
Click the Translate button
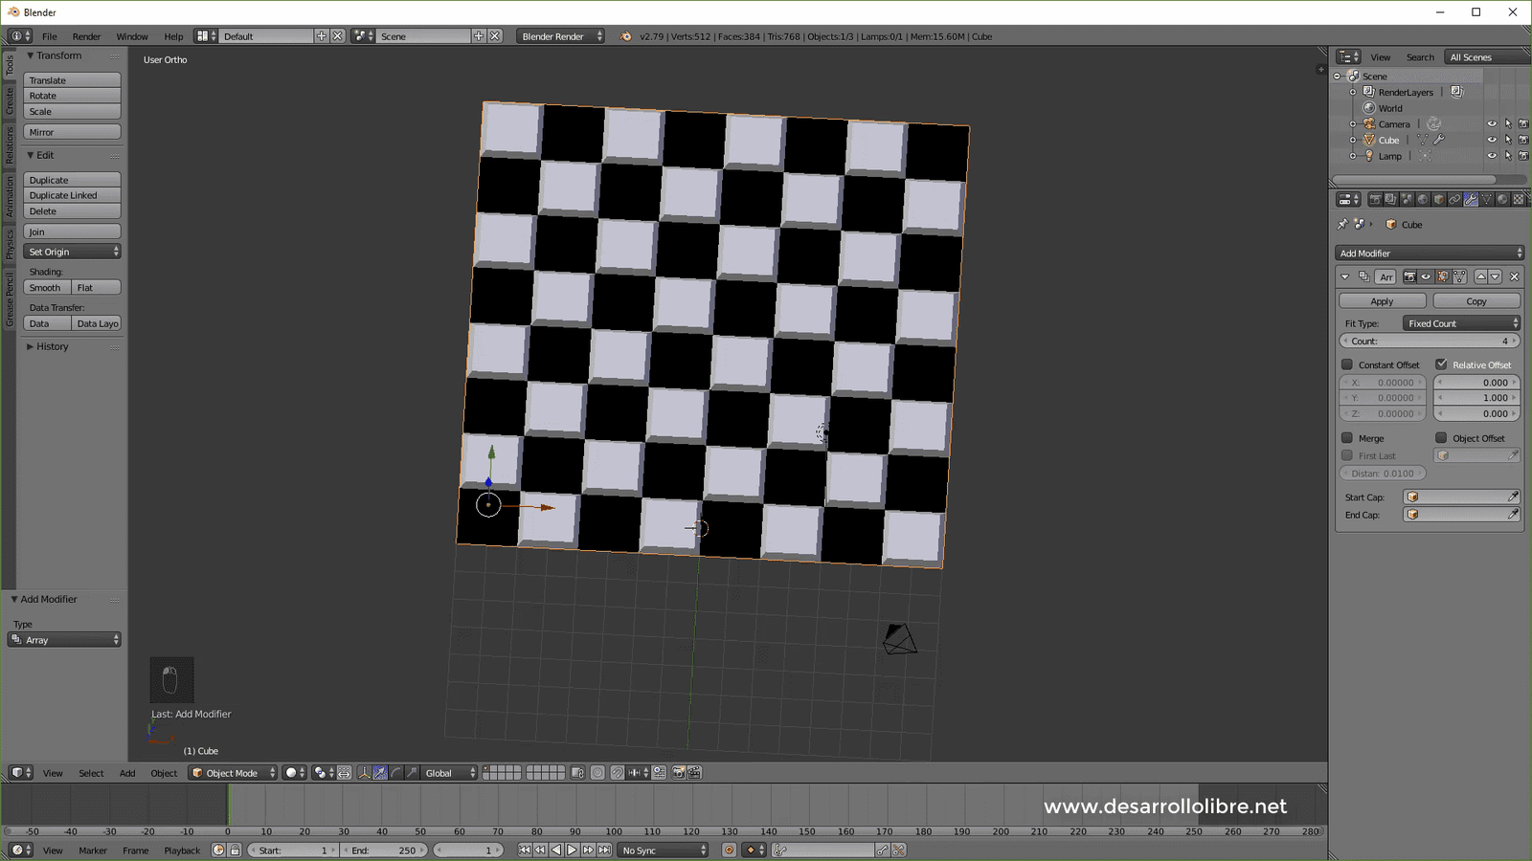pos(73,79)
